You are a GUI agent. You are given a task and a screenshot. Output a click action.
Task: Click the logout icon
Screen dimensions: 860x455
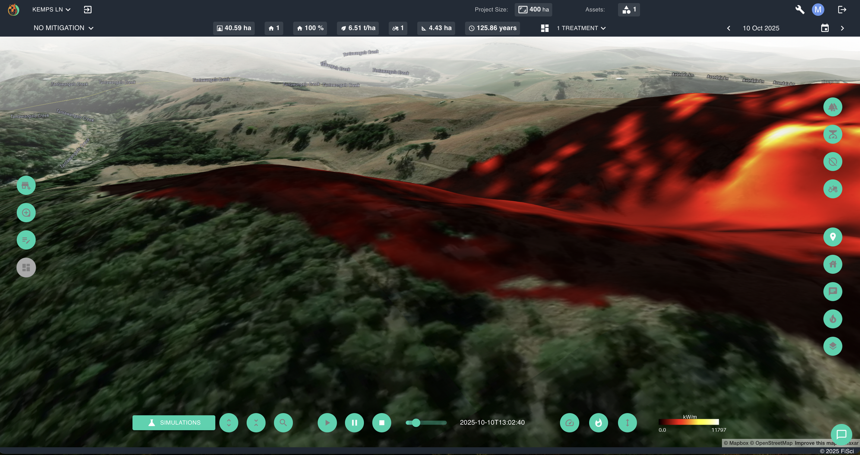click(x=842, y=10)
